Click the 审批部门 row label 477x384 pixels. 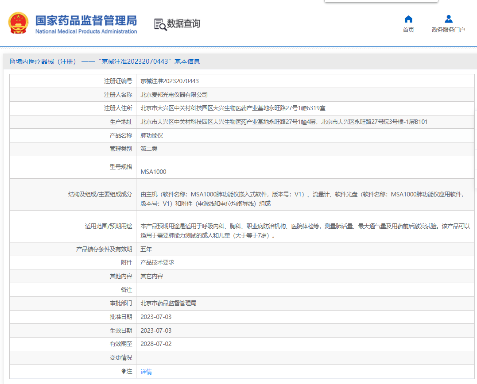[x=121, y=303]
